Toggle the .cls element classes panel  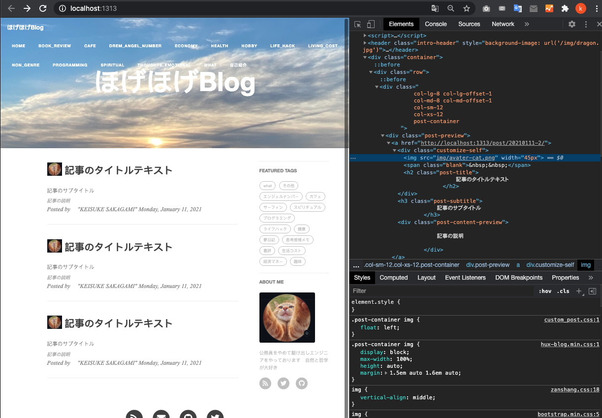pyautogui.click(x=563, y=291)
